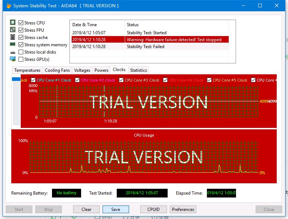Uncheck the Stress CPU checkbox

[x=21, y=23]
